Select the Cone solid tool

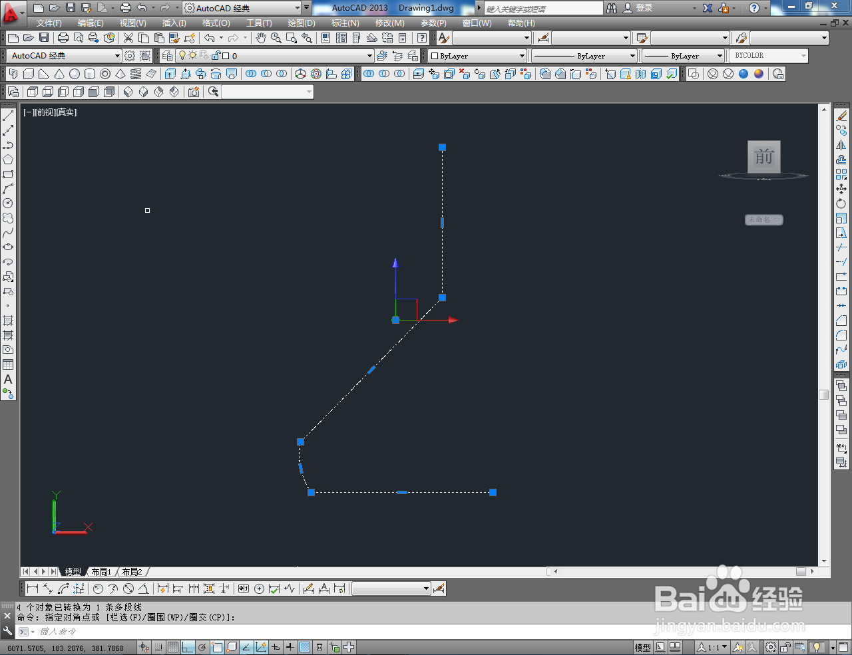point(59,74)
